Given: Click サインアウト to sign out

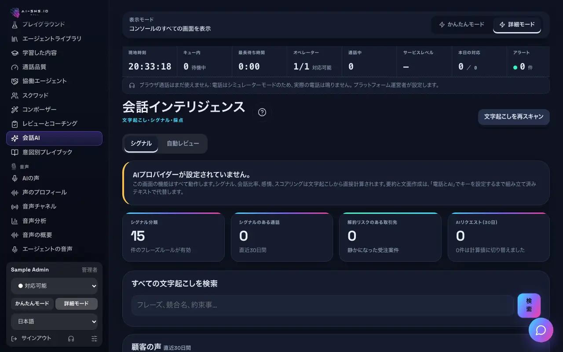Looking at the screenshot, I should 31,338.
